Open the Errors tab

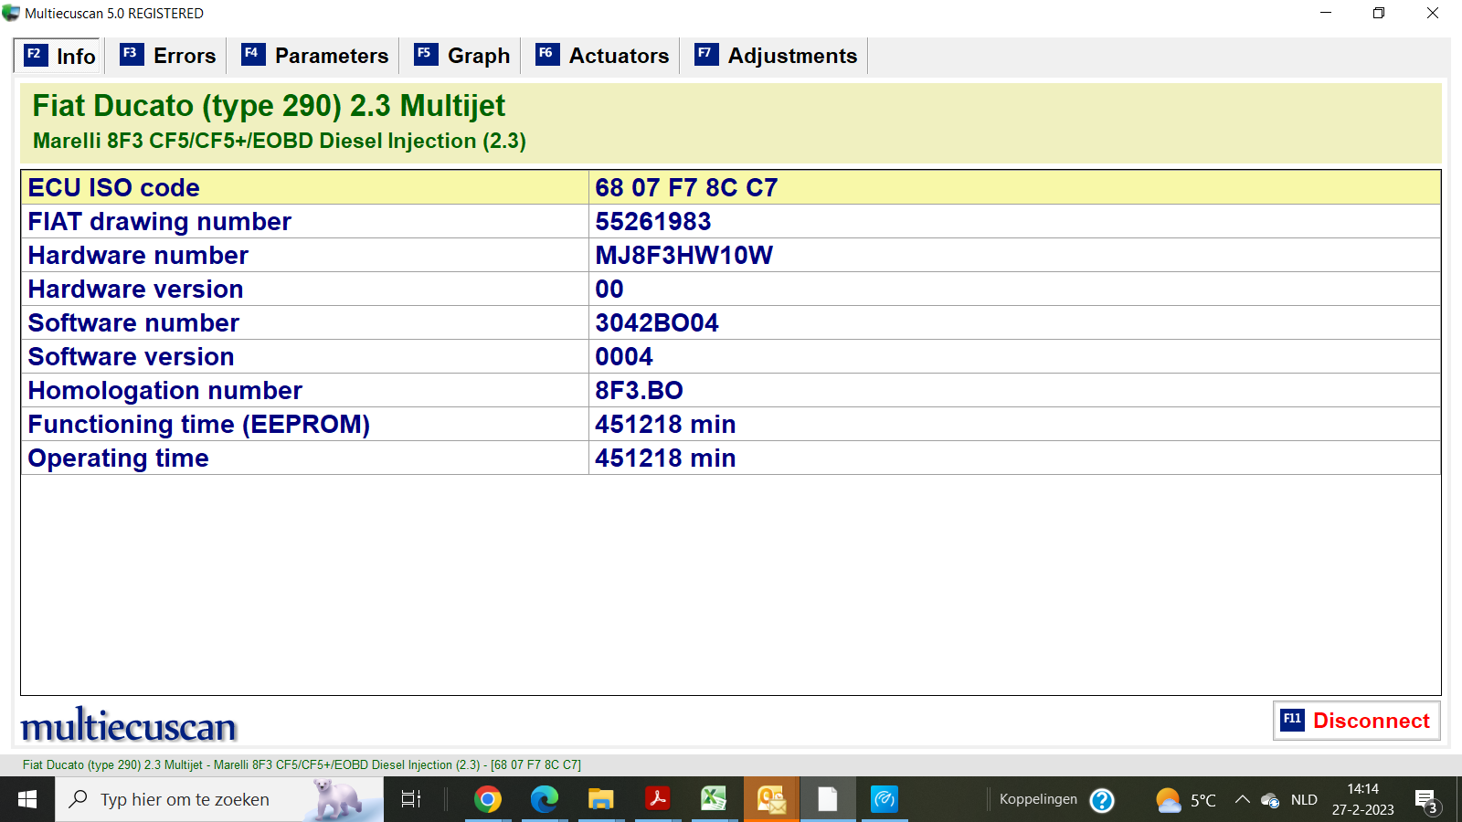click(x=168, y=56)
